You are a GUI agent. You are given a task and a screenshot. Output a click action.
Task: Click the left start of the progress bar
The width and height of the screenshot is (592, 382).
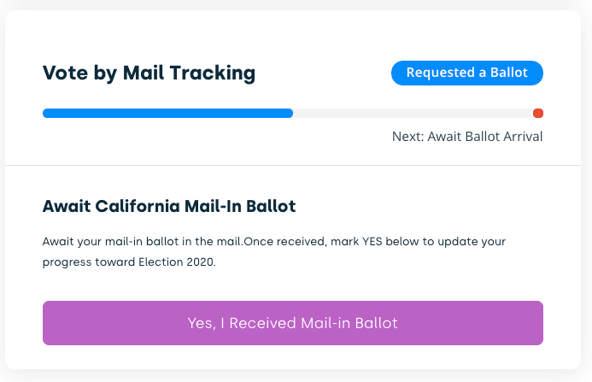[x=46, y=113]
